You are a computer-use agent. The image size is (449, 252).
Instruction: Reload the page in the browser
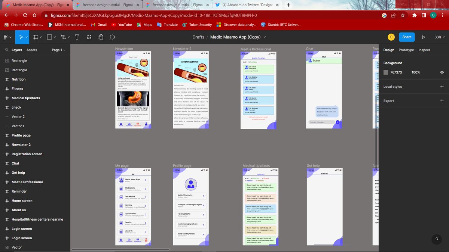click(25, 15)
